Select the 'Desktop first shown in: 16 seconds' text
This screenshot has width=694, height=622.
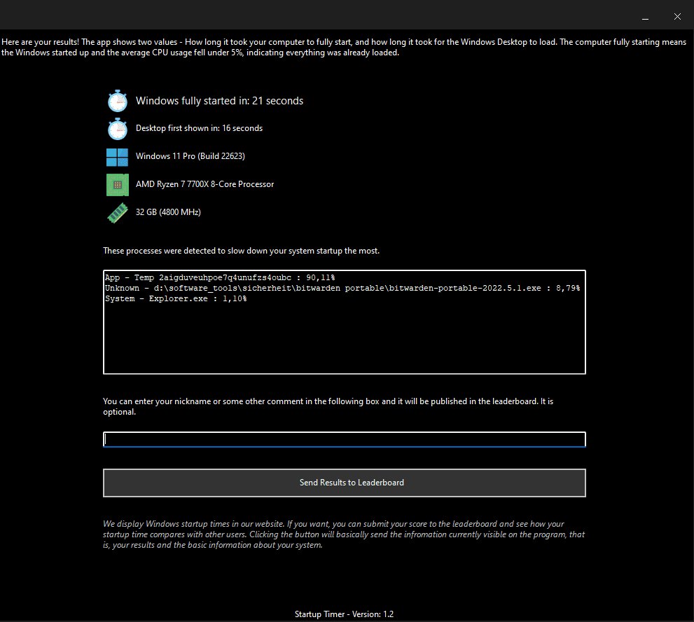click(x=199, y=128)
